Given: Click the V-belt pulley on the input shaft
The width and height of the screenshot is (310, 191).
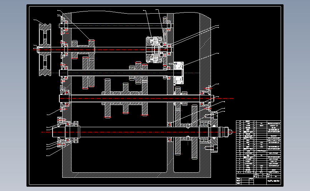Looking at the screenshot, I should click(45, 49).
